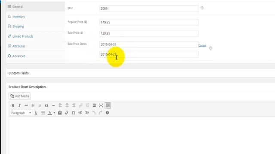Screen dimensions: 275x154
Task: Open the Advanced tab
Action: pos(36,56)
